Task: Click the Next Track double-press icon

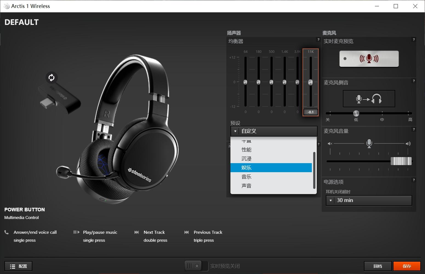Action: click(137, 232)
